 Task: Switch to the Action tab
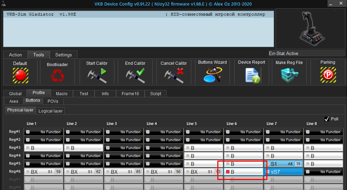tap(16, 55)
